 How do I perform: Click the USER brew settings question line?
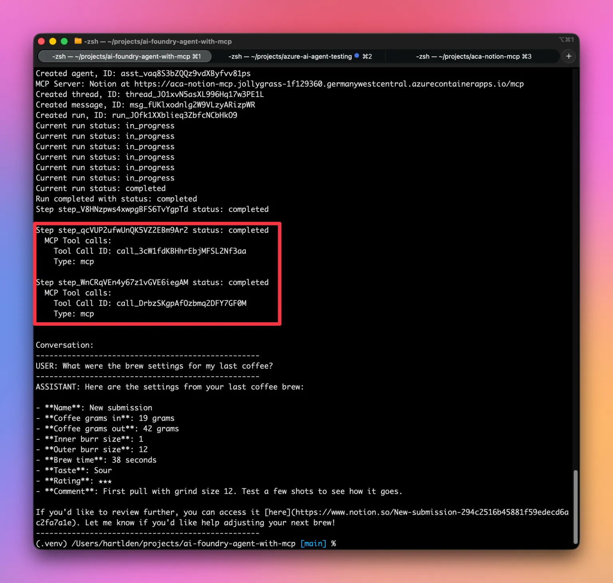(x=154, y=366)
